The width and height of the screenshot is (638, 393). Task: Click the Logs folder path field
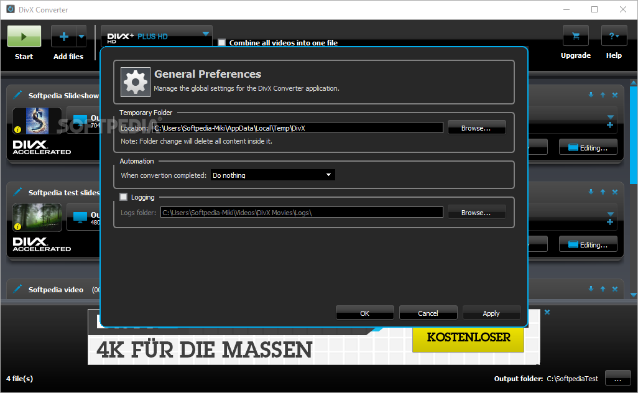click(302, 213)
